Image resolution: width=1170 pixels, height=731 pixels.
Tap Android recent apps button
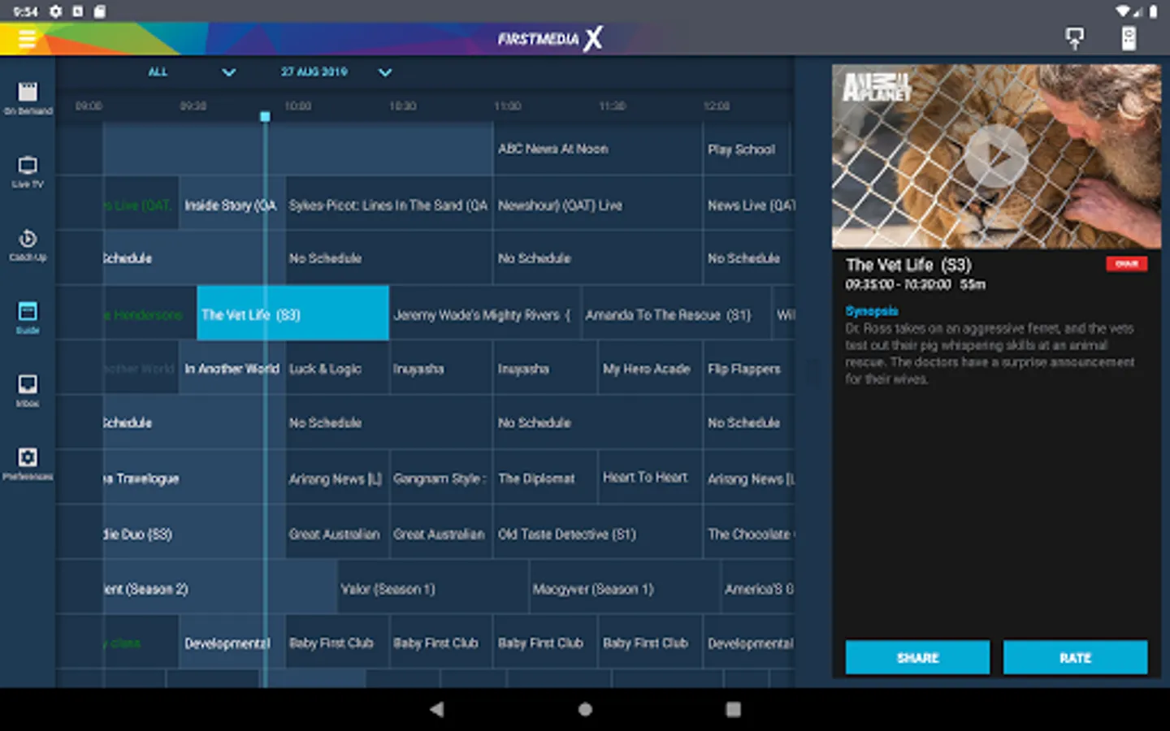(x=733, y=709)
